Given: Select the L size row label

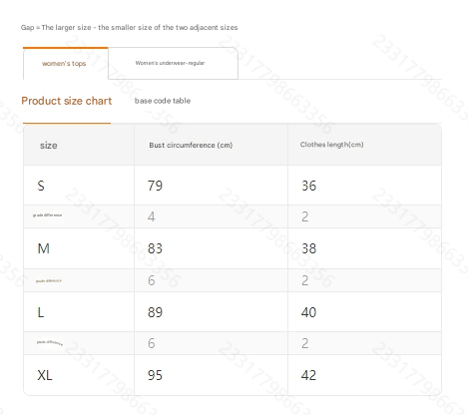Looking at the screenshot, I should tap(41, 312).
